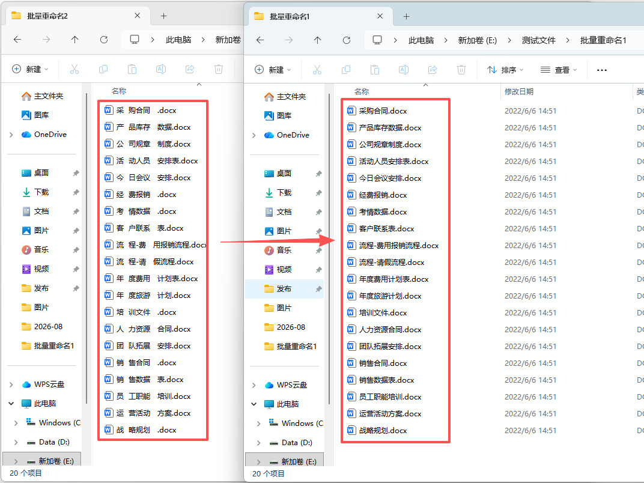Click Paste icon in 批量重命名2 window toolbar
The height and width of the screenshot is (483, 644).
132,69
